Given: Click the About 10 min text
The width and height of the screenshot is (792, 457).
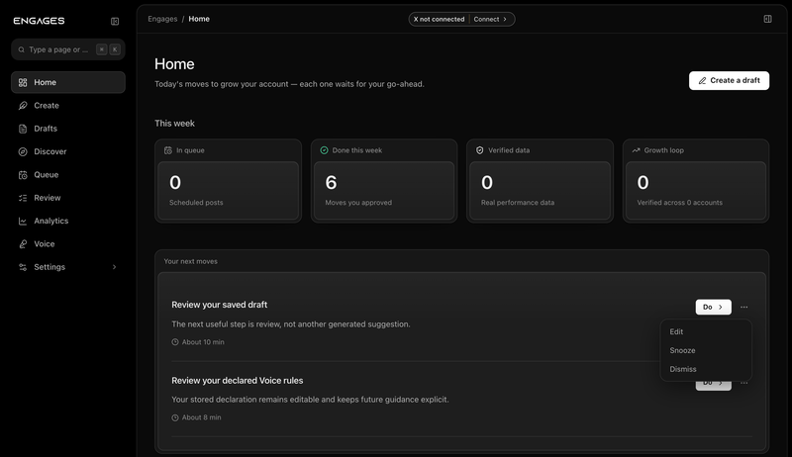Looking at the screenshot, I should 203,342.
